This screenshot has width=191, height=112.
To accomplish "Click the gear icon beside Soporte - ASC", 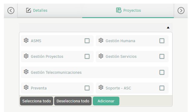I will pyautogui.click(x=101, y=87).
